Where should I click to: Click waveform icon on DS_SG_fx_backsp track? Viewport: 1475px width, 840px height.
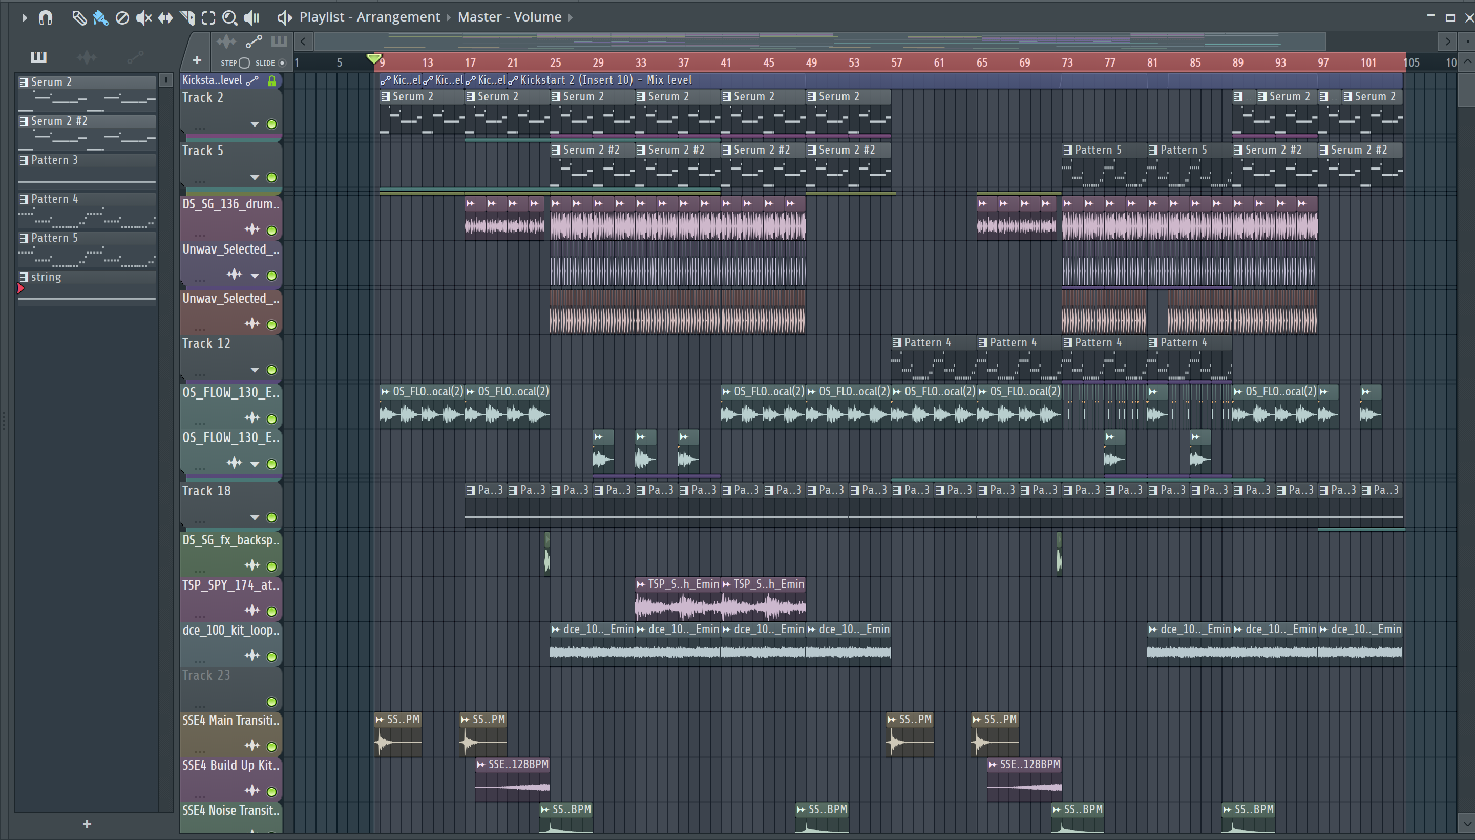pyautogui.click(x=252, y=565)
